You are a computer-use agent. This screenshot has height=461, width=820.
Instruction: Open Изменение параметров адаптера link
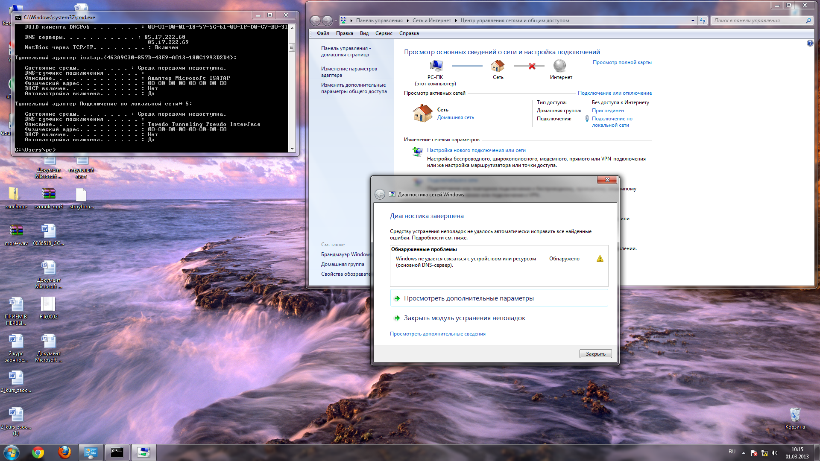349,72
